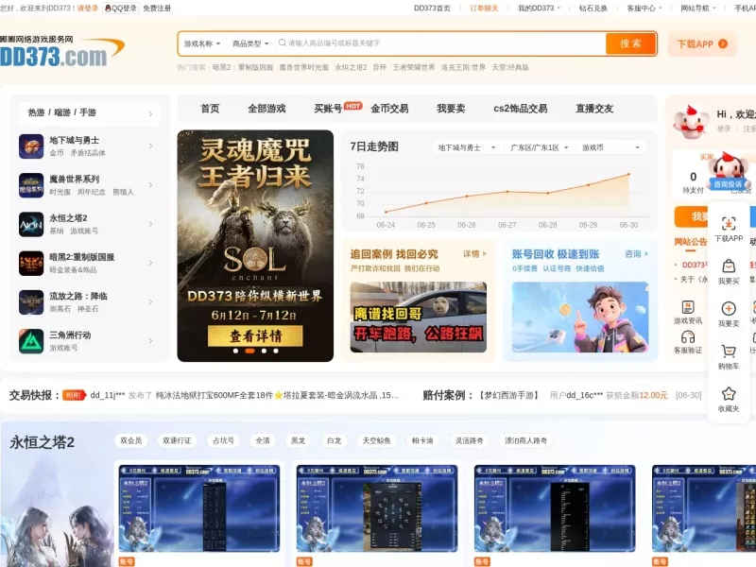Click the 查看详情 banner button
Screen dimensions: 756x567
click(255, 335)
